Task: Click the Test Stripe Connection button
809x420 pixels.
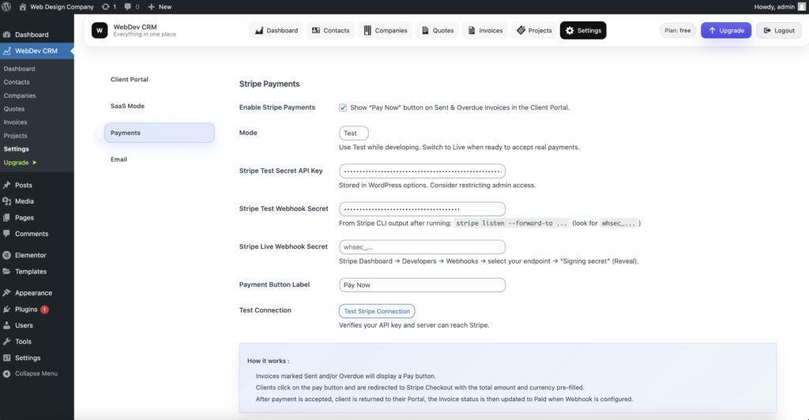Action: (x=377, y=311)
